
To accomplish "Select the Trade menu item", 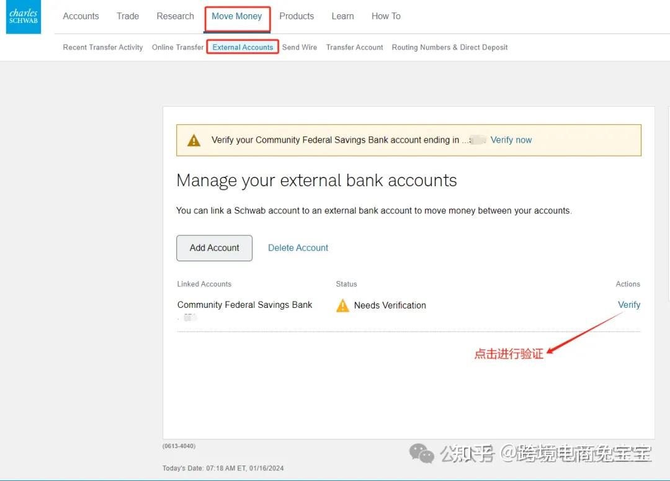I will click(x=127, y=16).
